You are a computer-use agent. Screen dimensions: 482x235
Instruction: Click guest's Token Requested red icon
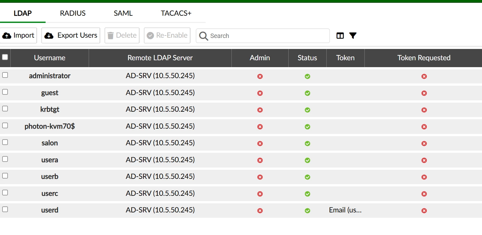(424, 93)
